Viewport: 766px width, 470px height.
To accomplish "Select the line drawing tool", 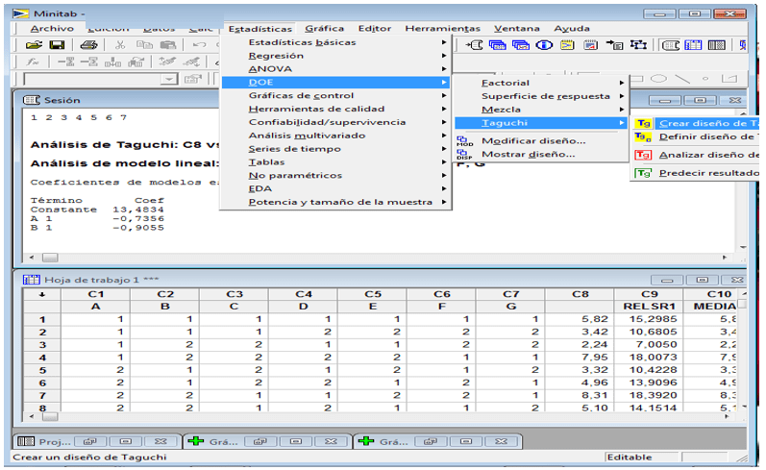I will pyautogui.click(x=682, y=78).
